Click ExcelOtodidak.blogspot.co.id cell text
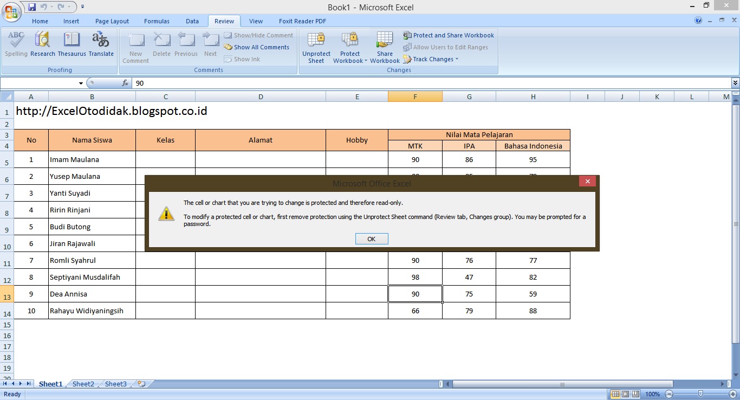 [x=112, y=111]
